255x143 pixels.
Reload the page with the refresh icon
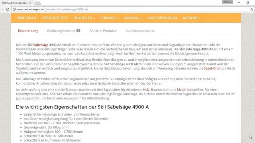(8, 9)
